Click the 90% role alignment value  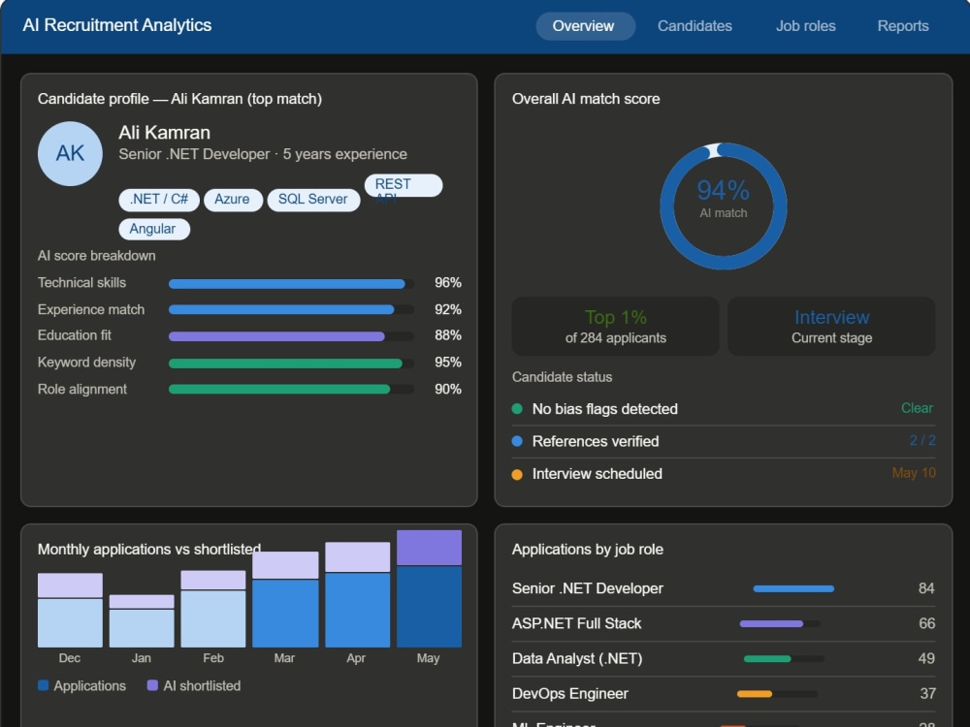(448, 389)
